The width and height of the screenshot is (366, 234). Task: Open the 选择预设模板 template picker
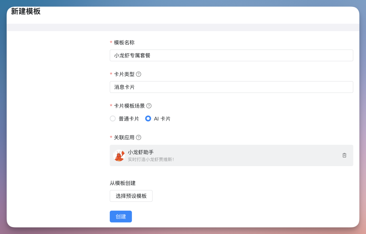[x=131, y=196]
